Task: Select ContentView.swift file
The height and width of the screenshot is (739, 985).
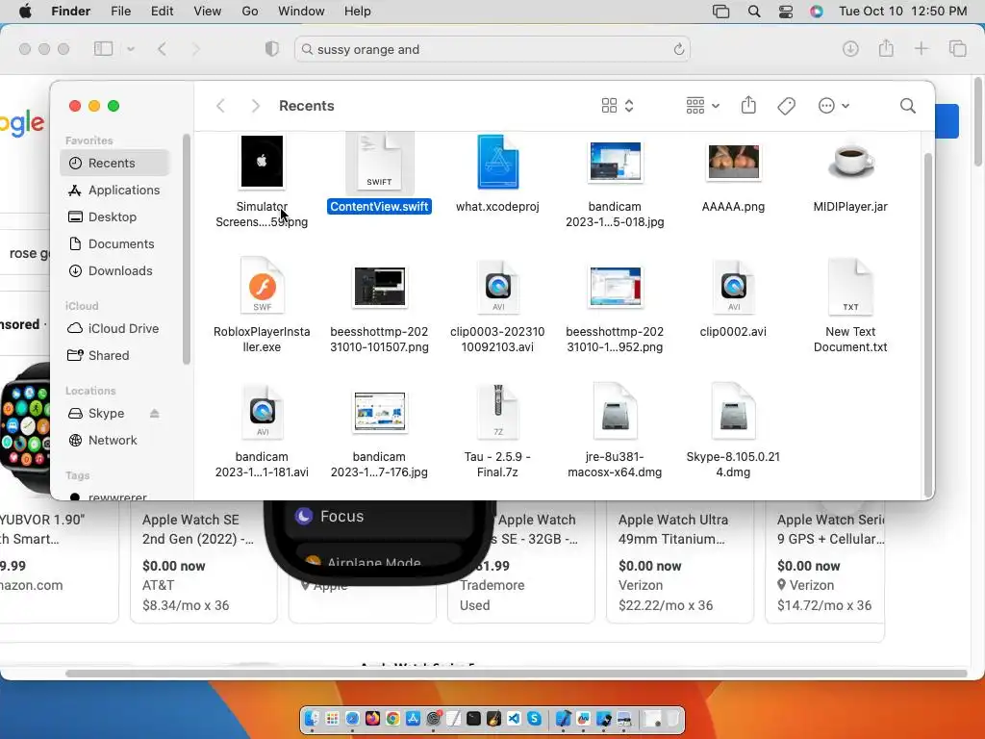Action: click(379, 162)
